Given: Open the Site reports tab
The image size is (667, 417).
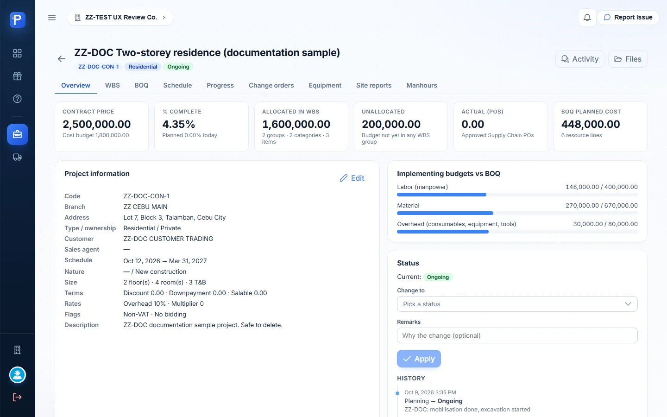Looking at the screenshot, I should 374,85.
